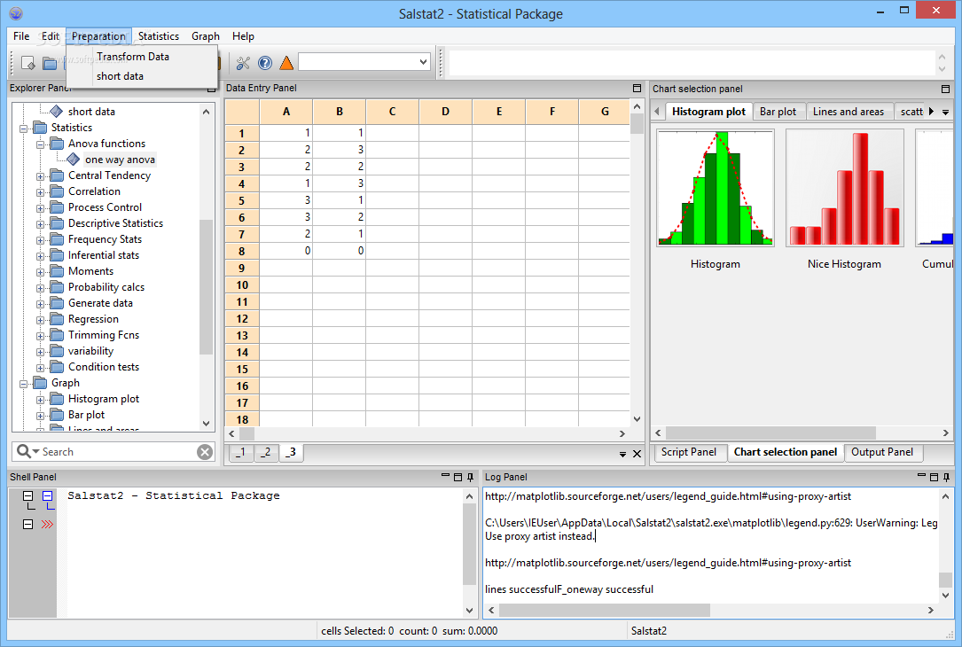Switch to the Script Panel tab

(688, 452)
